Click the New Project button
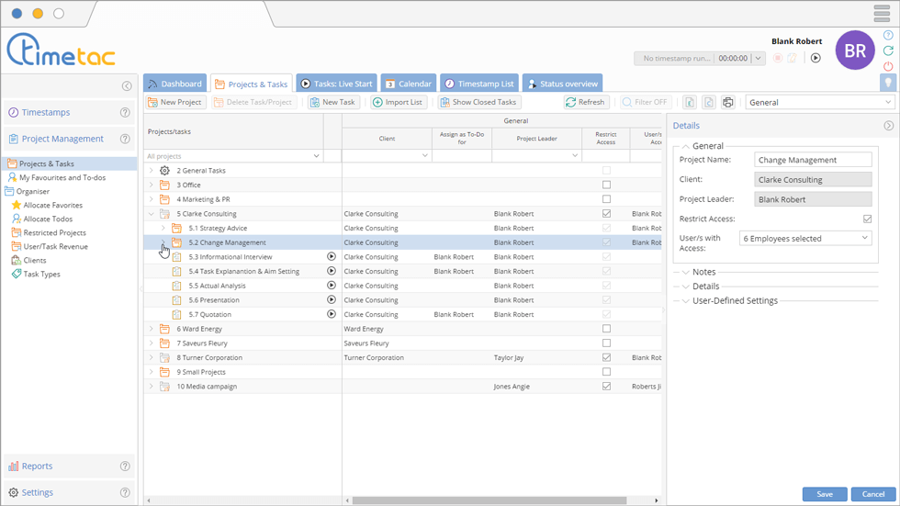Image resolution: width=900 pixels, height=506 pixels. (x=175, y=102)
